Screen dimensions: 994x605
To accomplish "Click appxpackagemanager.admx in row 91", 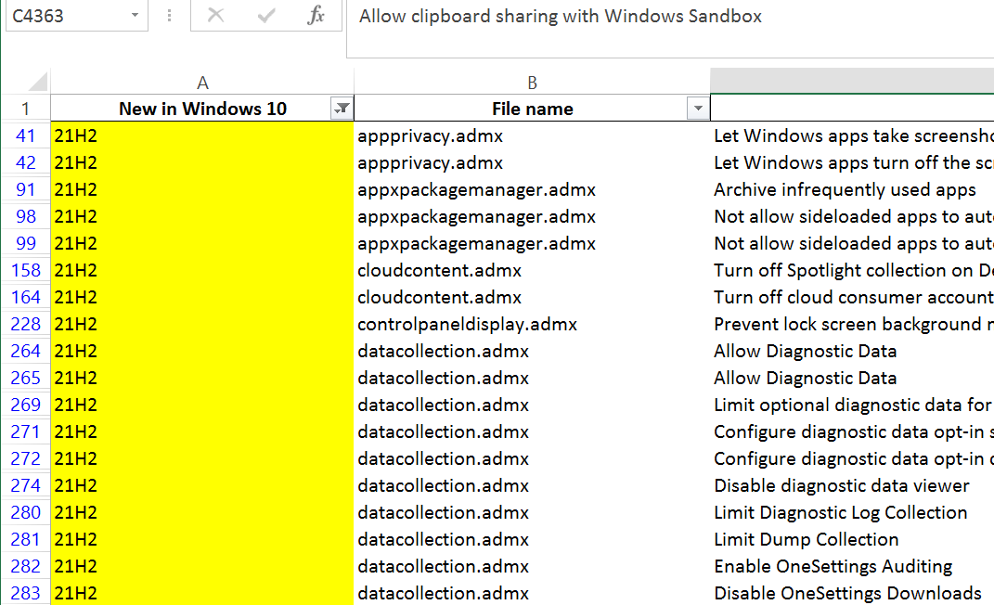I will pos(532,189).
